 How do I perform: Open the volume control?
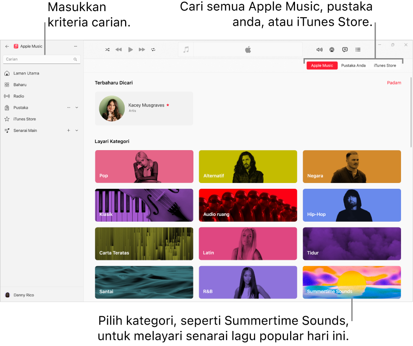point(319,50)
